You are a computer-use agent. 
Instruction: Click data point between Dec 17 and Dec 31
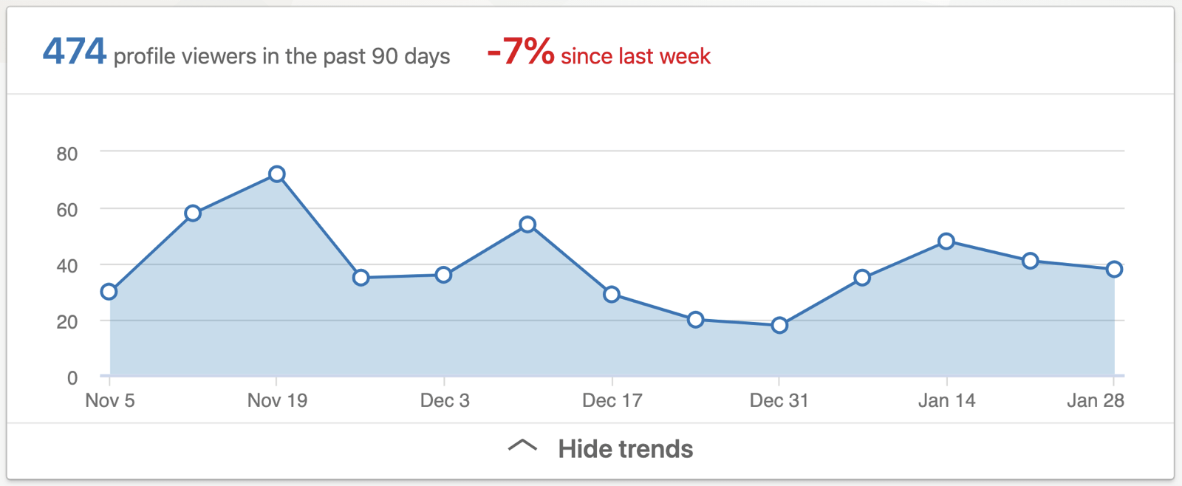click(695, 320)
